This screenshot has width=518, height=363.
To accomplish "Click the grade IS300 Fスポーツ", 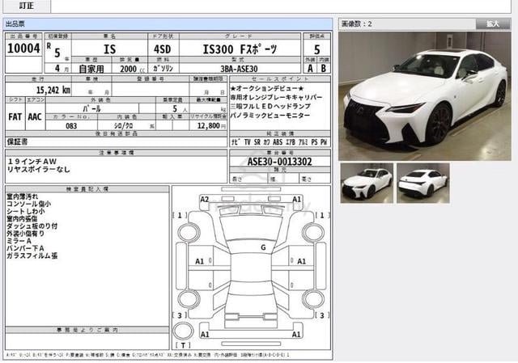I will coord(240,49).
